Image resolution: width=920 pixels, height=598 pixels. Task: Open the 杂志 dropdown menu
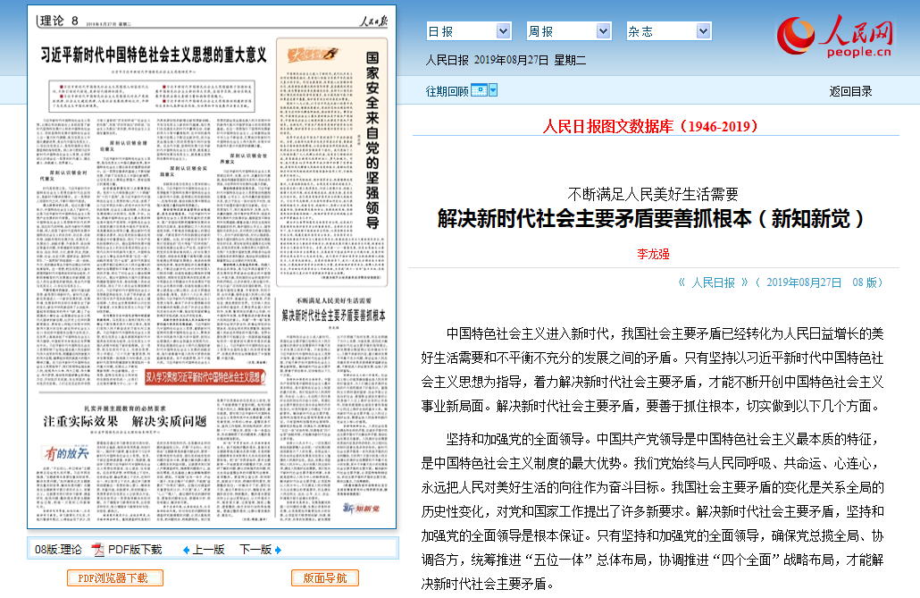668,31
